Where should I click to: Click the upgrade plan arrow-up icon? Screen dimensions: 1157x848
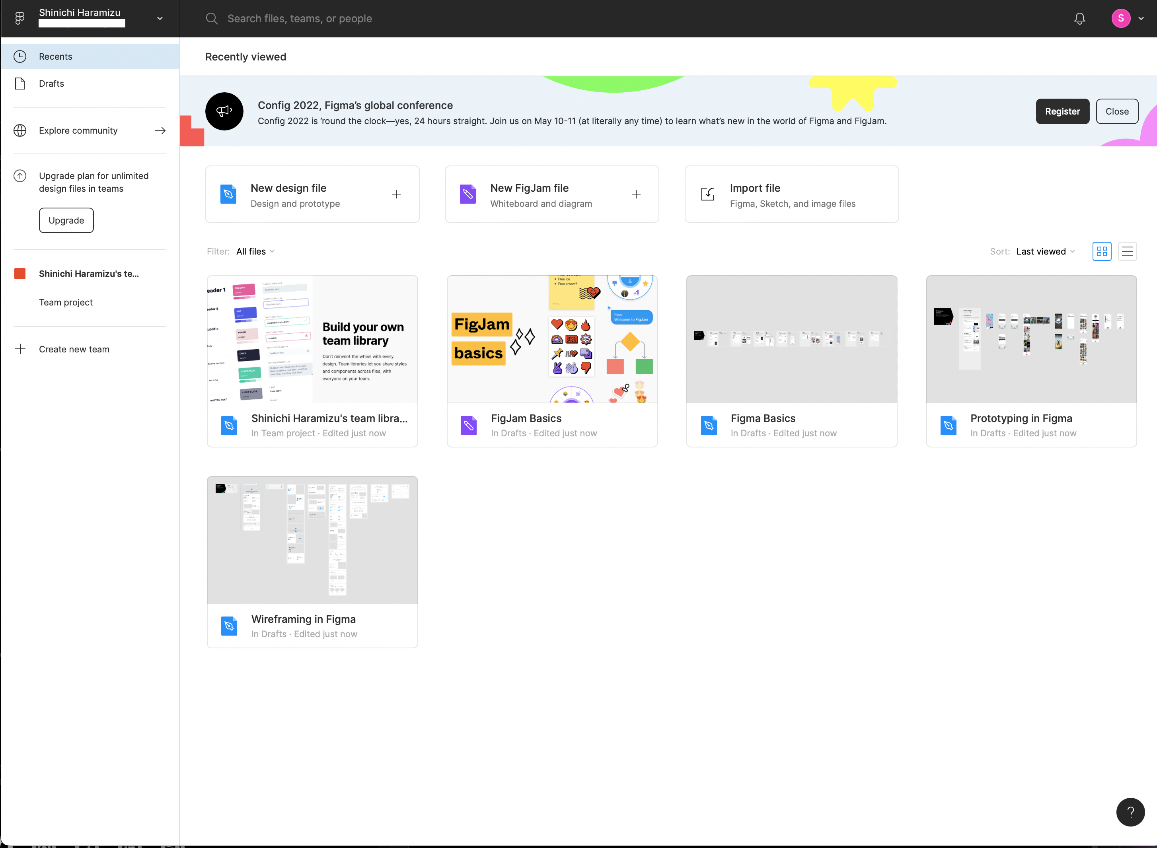(x=20, y=176)
